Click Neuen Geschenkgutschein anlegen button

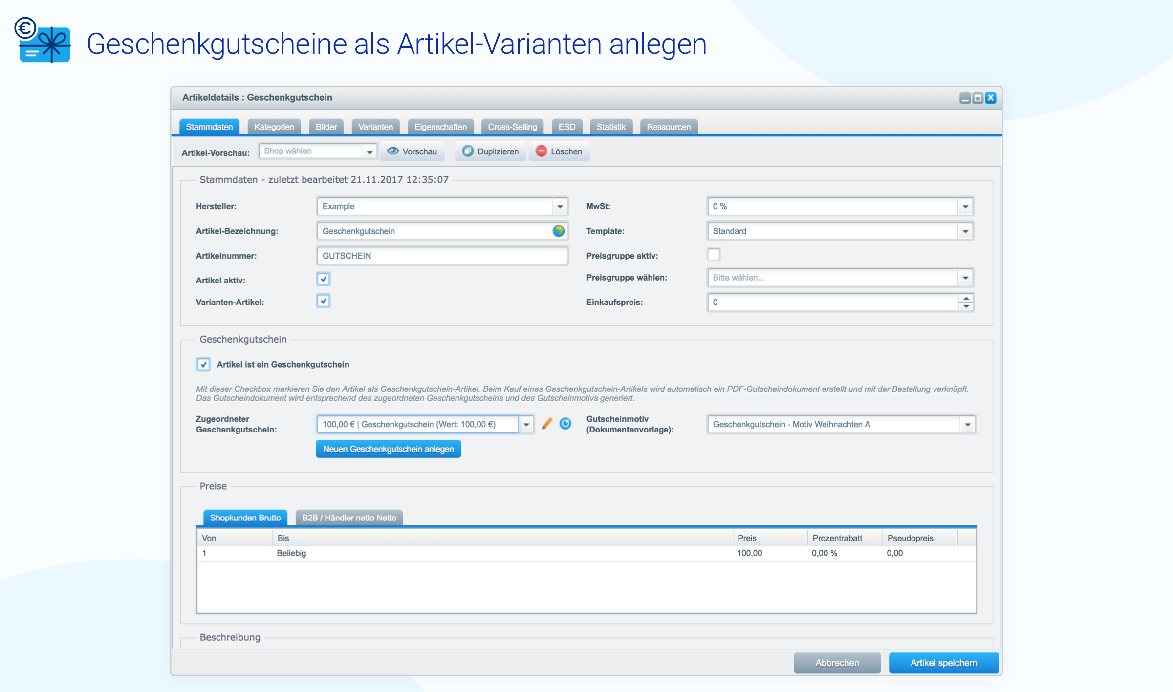click(x=388, y=449)
